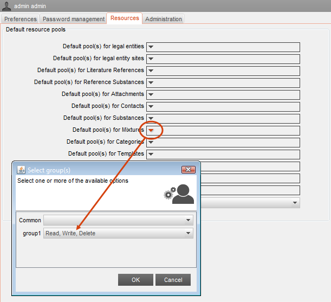Go to the Administration tab

tap(164, 19)
